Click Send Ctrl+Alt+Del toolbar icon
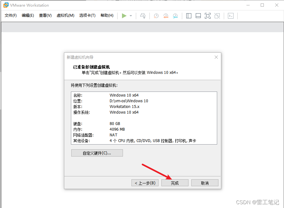284x208 pixels. pyautogui.click(x=143, y=16)
